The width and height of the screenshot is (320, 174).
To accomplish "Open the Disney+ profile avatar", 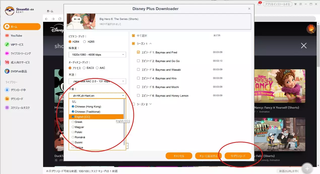I will tap(311, 29).
